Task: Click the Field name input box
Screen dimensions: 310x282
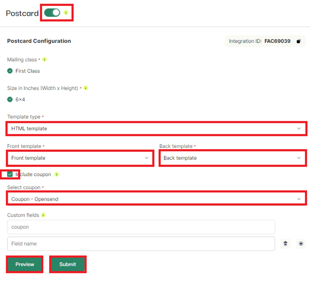Action: click(x=141, y=244)
